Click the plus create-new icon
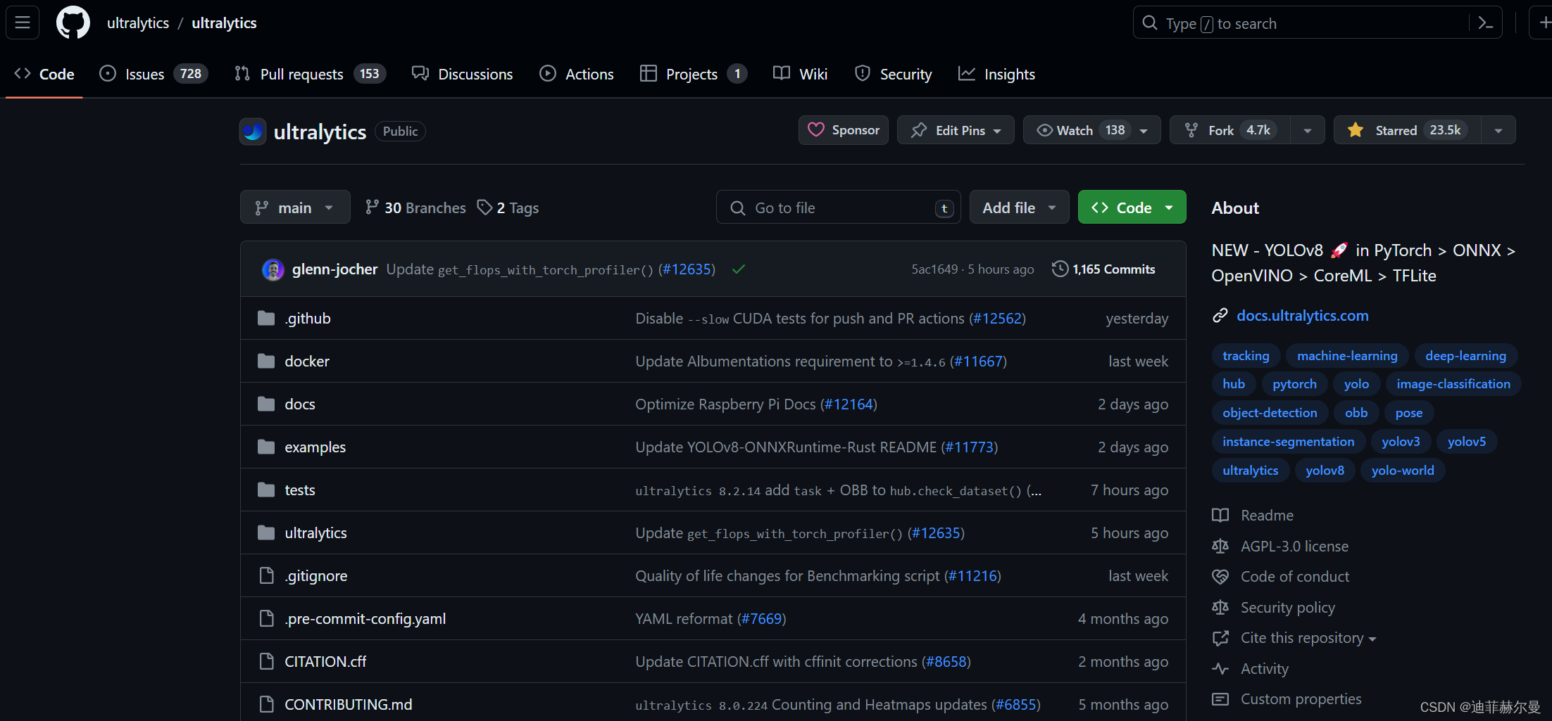This screenshot has width=1552, height=721. 1544,23
